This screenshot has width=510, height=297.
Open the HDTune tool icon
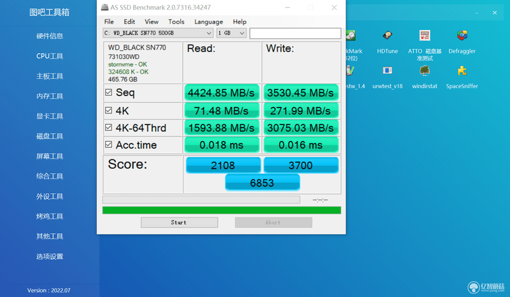coord(388,36)
